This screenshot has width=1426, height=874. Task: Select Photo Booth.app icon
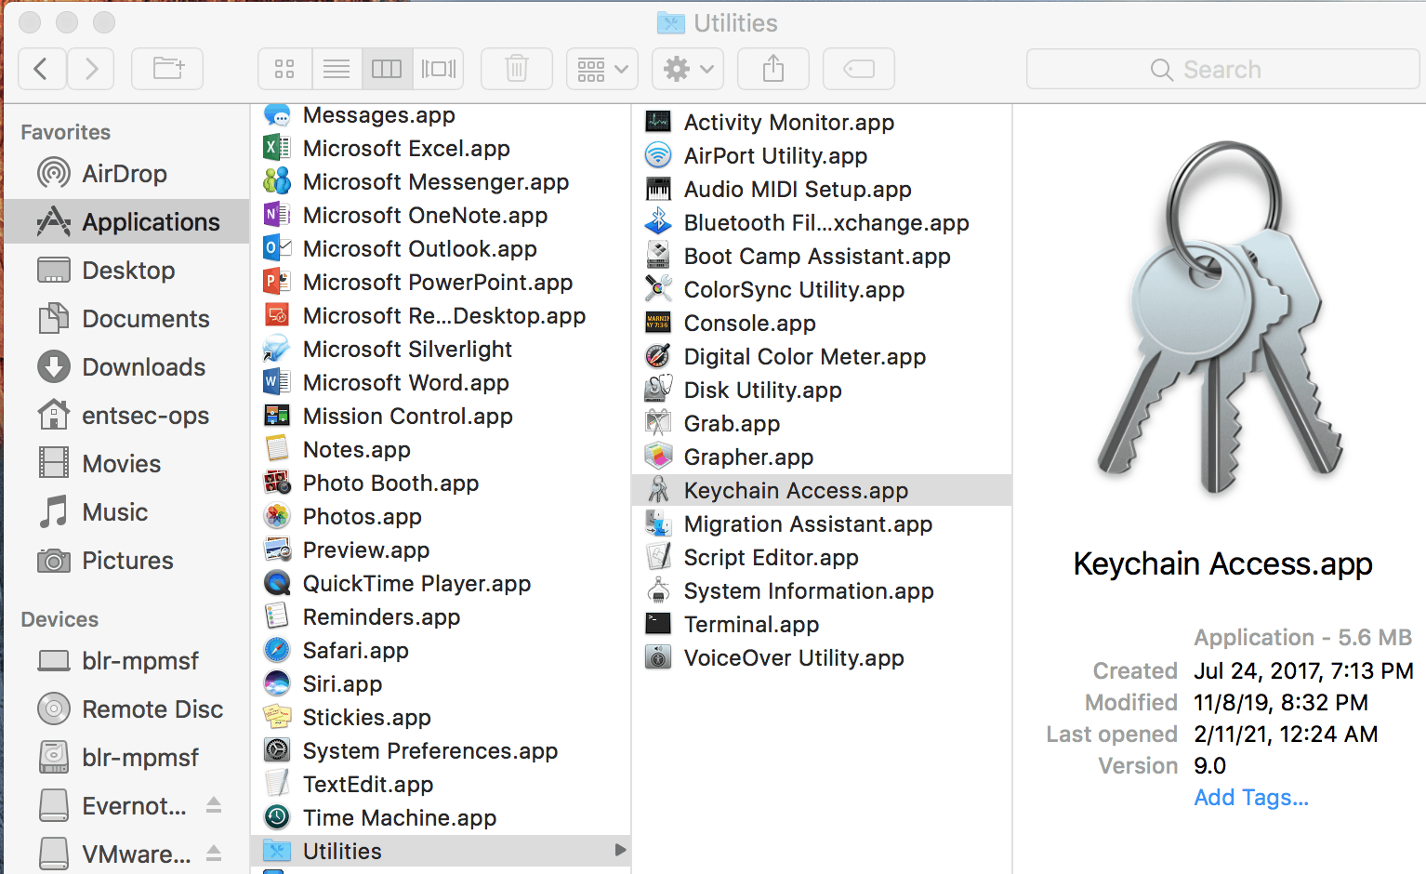point(277,483)
